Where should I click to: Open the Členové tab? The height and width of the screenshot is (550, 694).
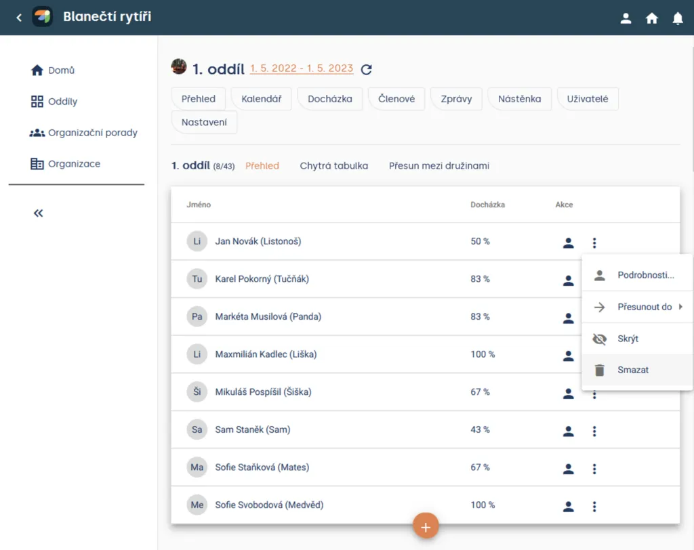396,99
